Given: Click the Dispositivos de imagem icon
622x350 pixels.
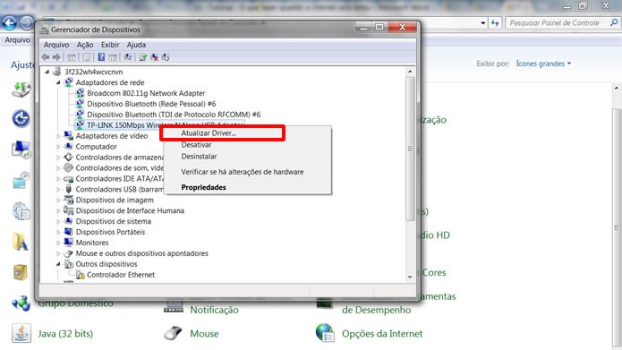Looking at the screenshot, I should pos(68,200).
